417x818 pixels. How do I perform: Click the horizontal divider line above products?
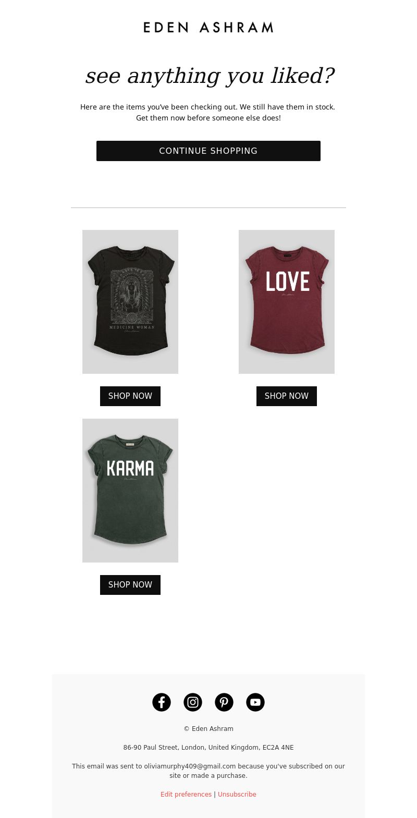point(208,207)
